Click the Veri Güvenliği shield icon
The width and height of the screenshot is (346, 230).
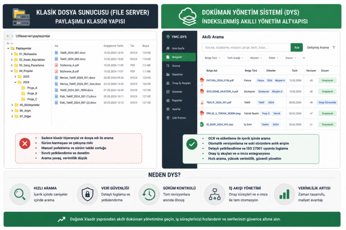coord(87,194)
